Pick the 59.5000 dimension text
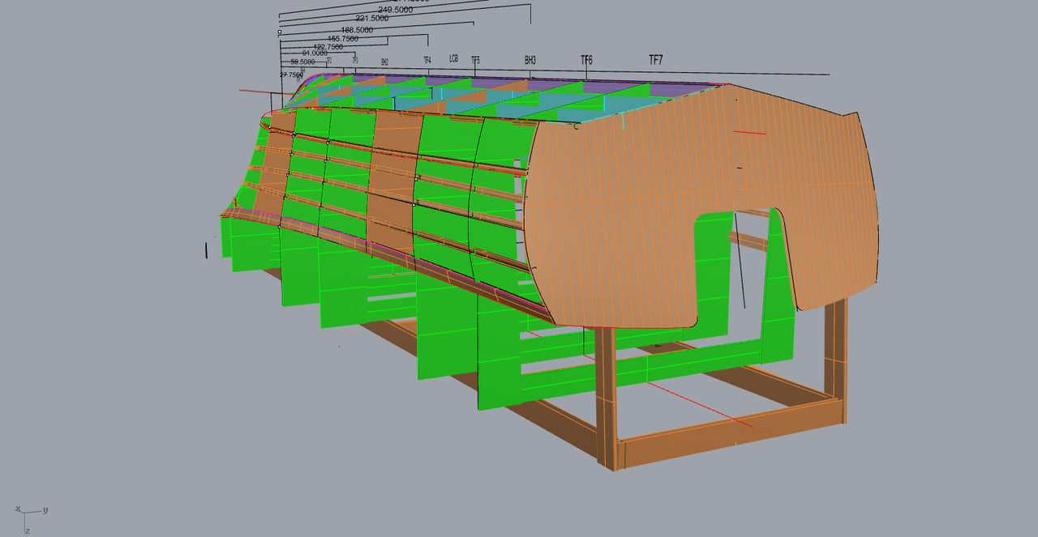The height and width of the screenshot is (537, 1038). point(302,62)
